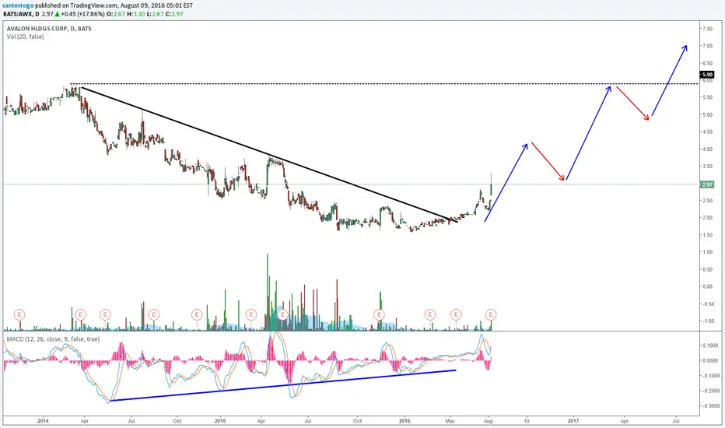Click the 0.1000 MACD axis label
Viewport: 725px width, 428px height.
click(x=711, y=346)
